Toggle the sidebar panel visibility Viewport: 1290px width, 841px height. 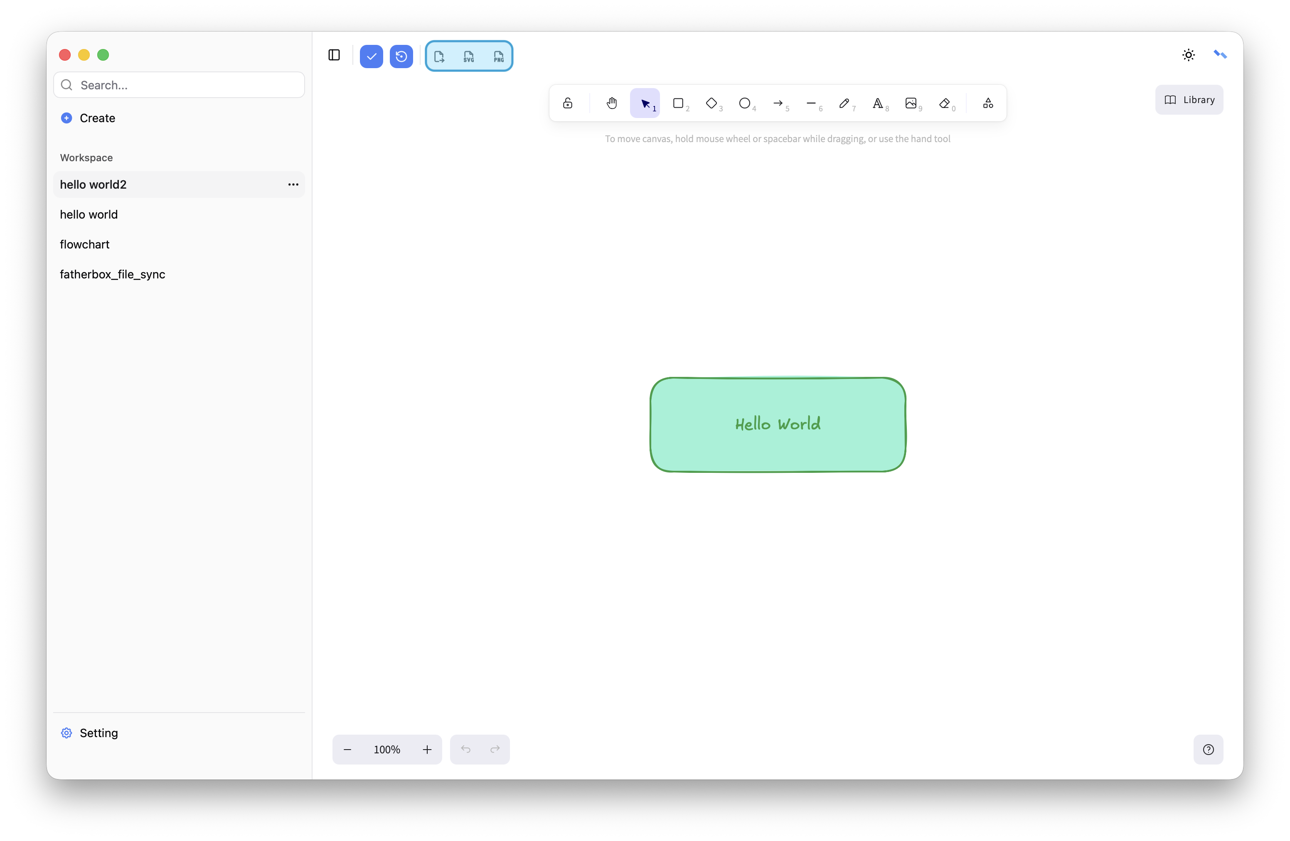tap(334, 55)
